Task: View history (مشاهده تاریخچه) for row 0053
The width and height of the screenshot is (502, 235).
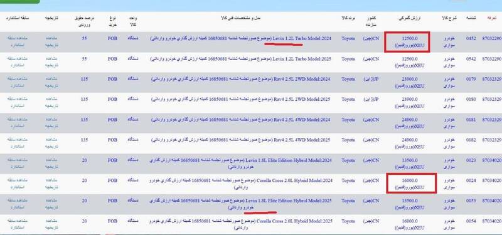Action: click(x=51, y=204)
